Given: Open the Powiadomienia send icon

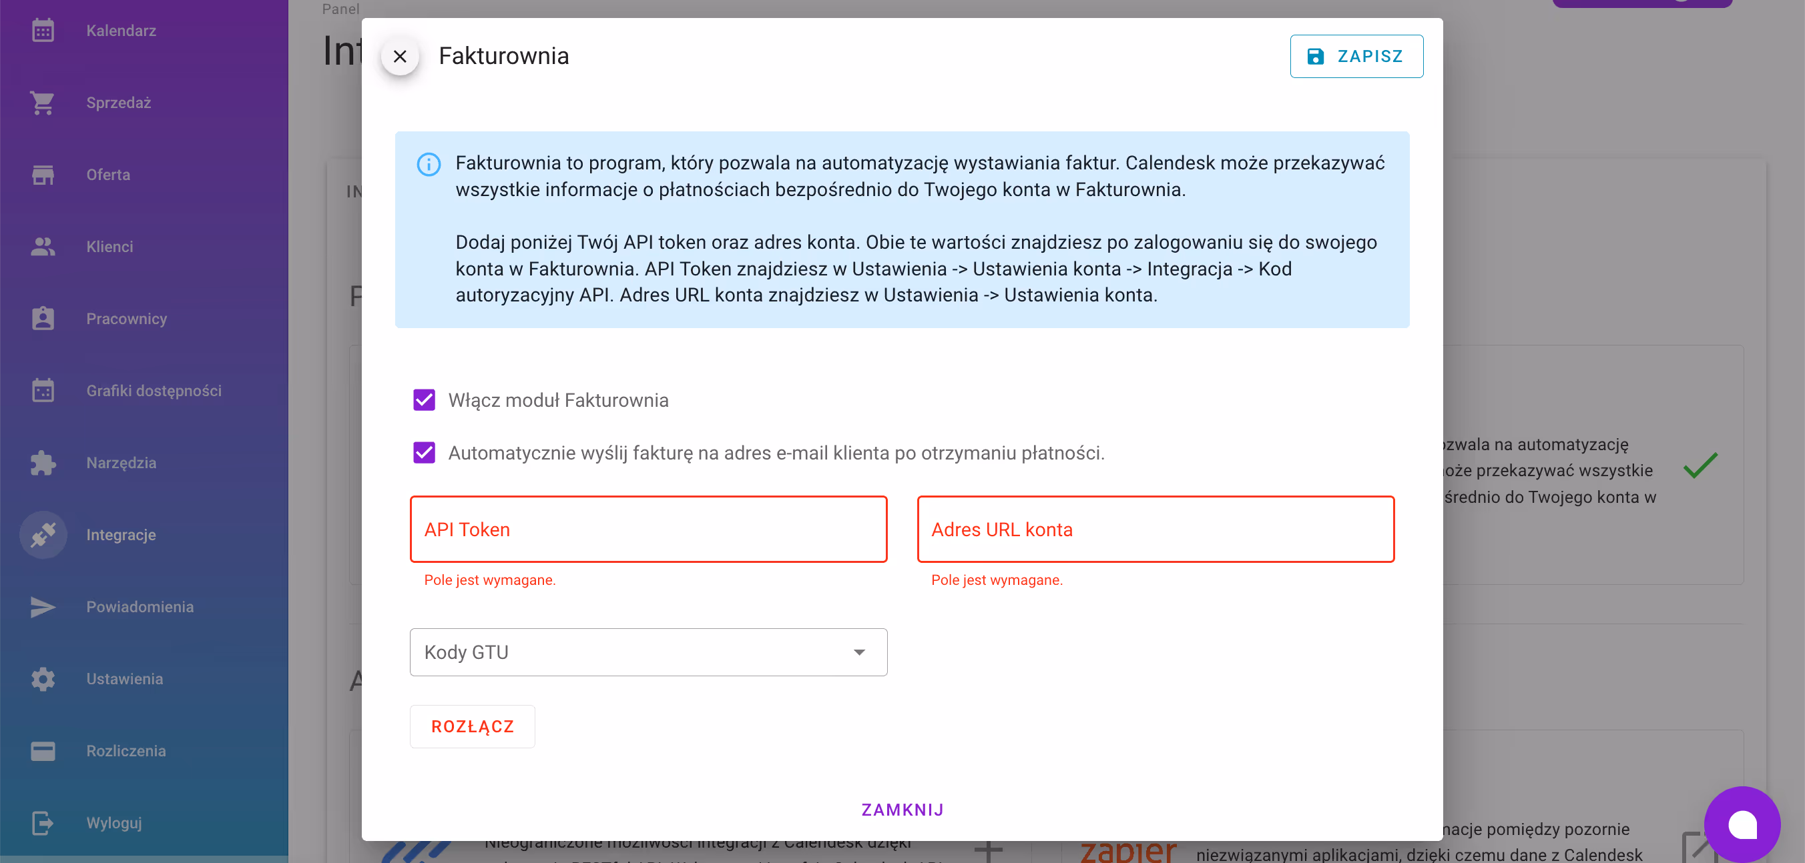Looking at the screenshot, I should point(43,607).
